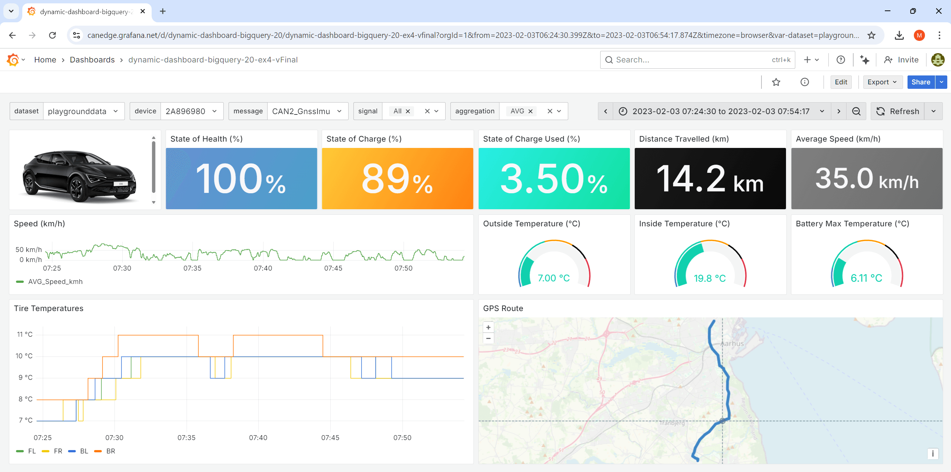The height and width of the screenshot is (472, 951).
Task: Click the Edit dashboard button
Action: (841, 82)
